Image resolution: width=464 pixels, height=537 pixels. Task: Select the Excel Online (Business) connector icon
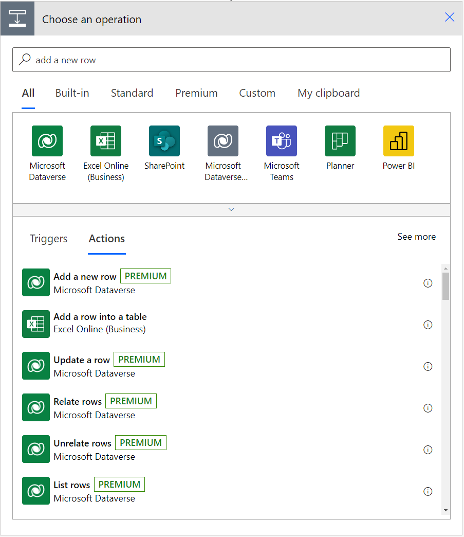105,141
